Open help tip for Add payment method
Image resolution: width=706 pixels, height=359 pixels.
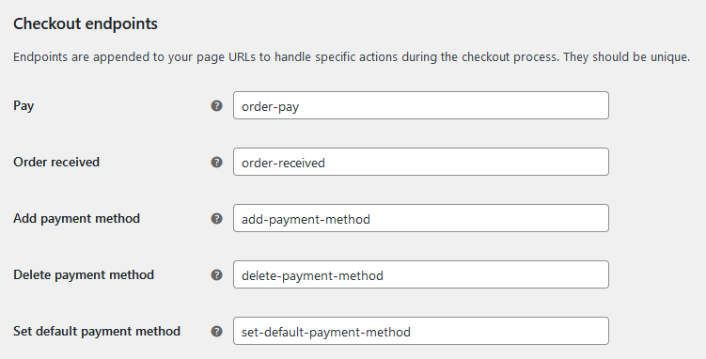coord(216,218)
